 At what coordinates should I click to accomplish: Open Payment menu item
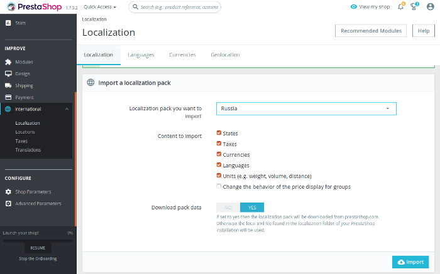(x=25, y=97)
